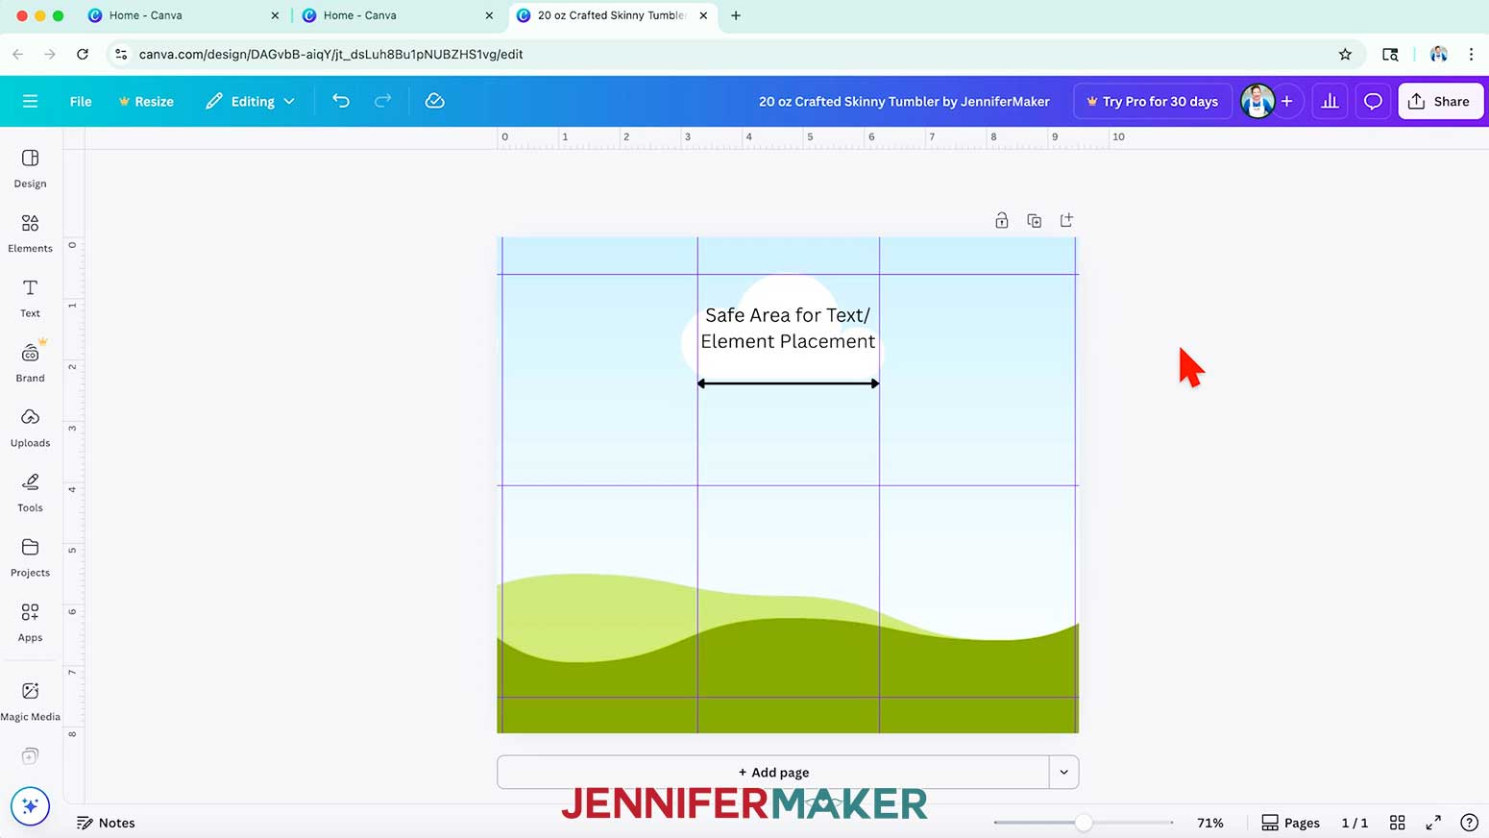Lock the page using lock icon
Viewport: 1489px width, 838px height.
click(x=1002, y=220)
